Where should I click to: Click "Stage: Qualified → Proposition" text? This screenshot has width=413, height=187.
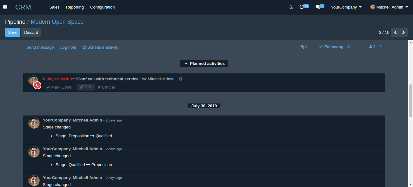click(x=84, y=165)
